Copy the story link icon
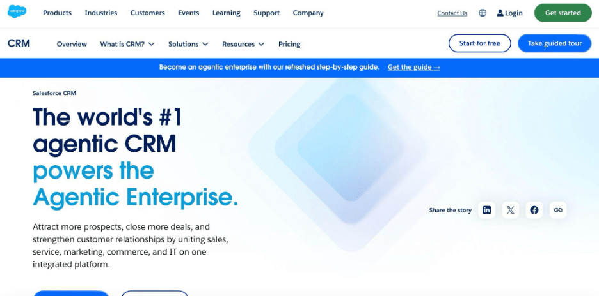The image size is (599, 296). pos(558,210)
